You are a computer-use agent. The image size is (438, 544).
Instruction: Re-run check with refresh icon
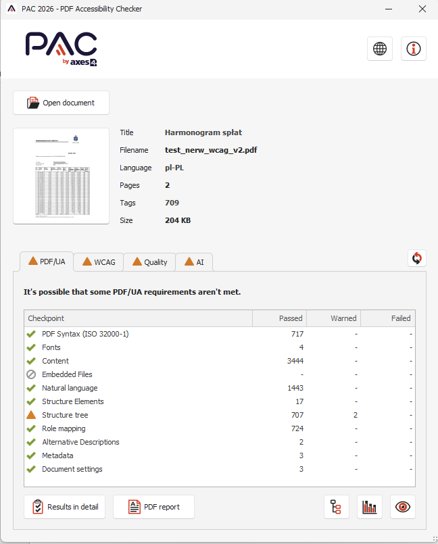417,258
